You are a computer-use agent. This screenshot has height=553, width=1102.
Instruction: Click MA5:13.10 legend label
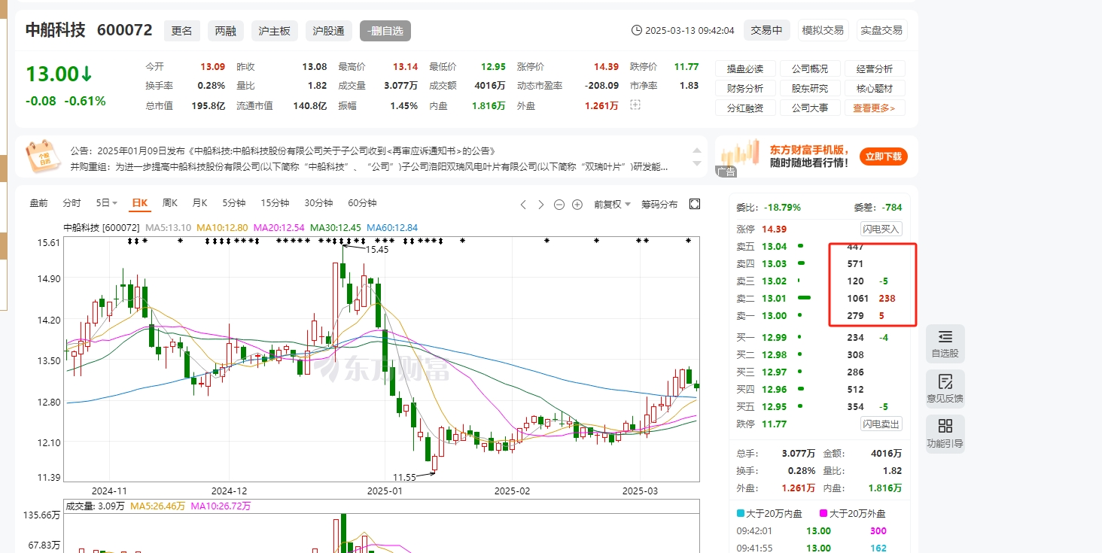click(x=169, y=227)
